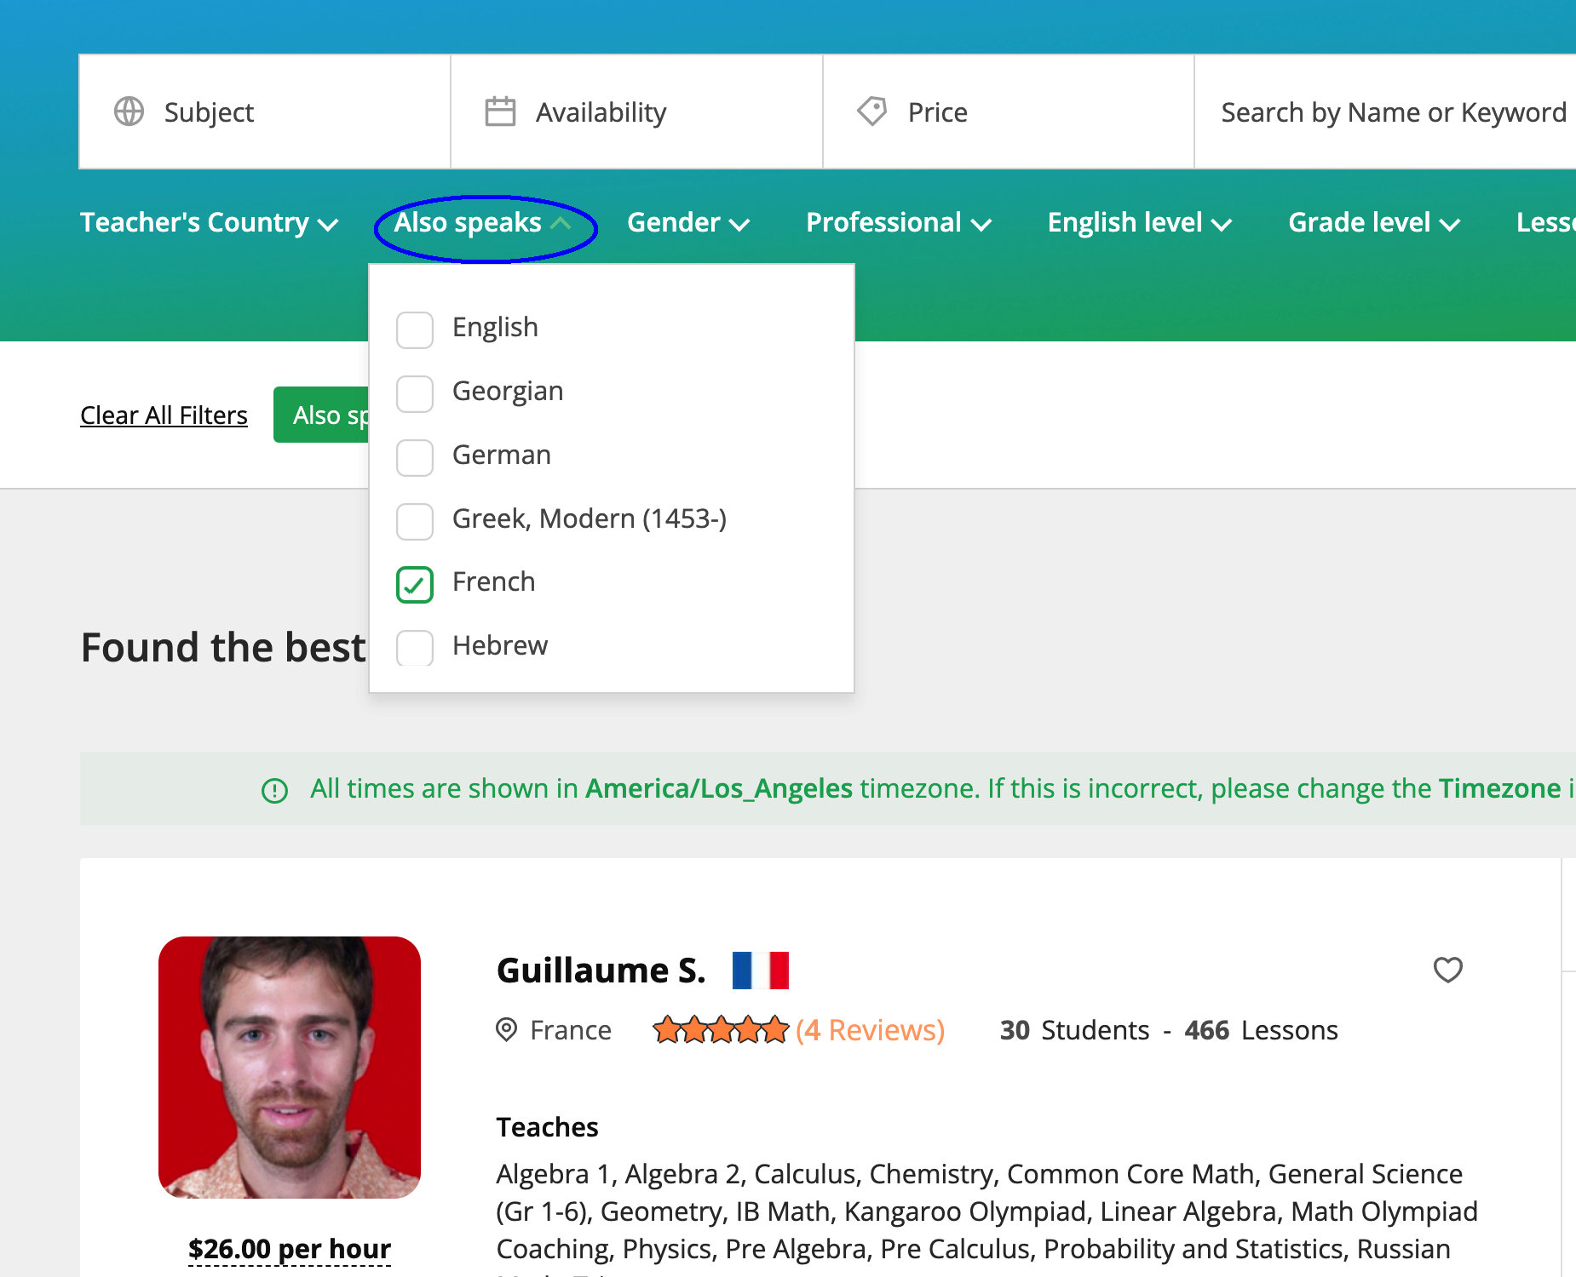Click the info icon in timezone notice
The width and height of the screenshot is (1576, 1277).
274,790
